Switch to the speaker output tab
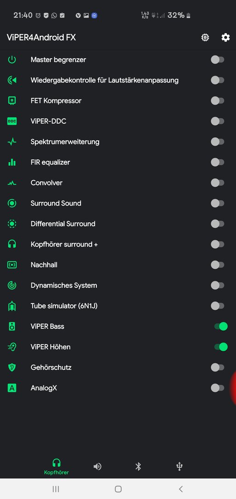The image size is (236, 499). 98,467
